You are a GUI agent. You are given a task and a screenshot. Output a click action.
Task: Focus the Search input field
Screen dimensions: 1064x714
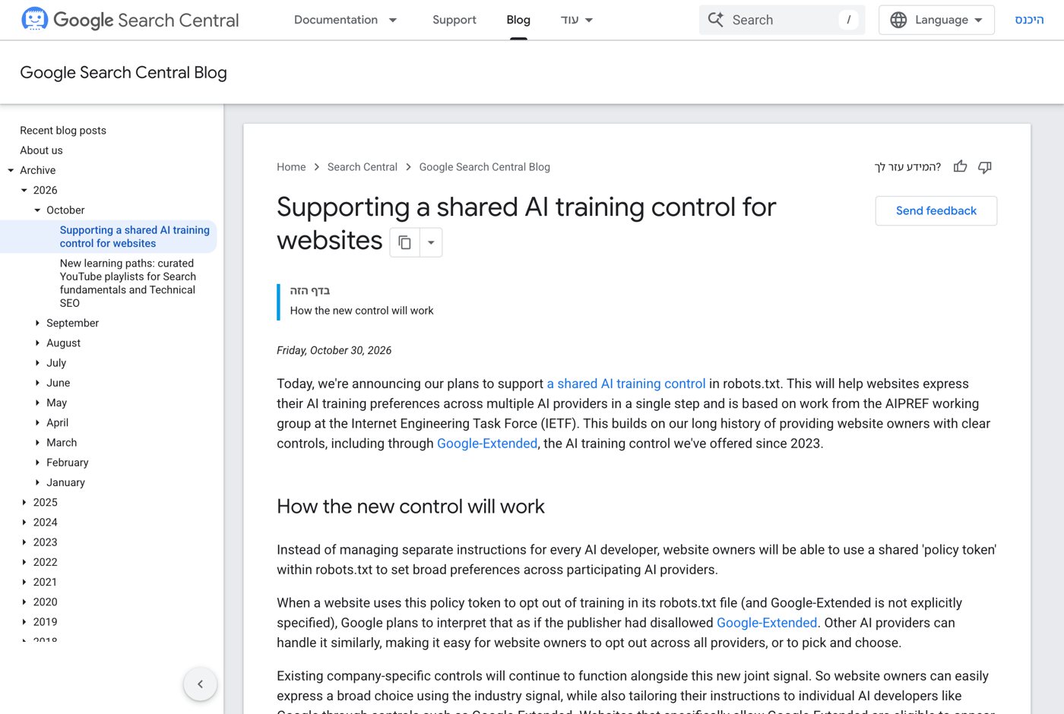click(782, 20)
